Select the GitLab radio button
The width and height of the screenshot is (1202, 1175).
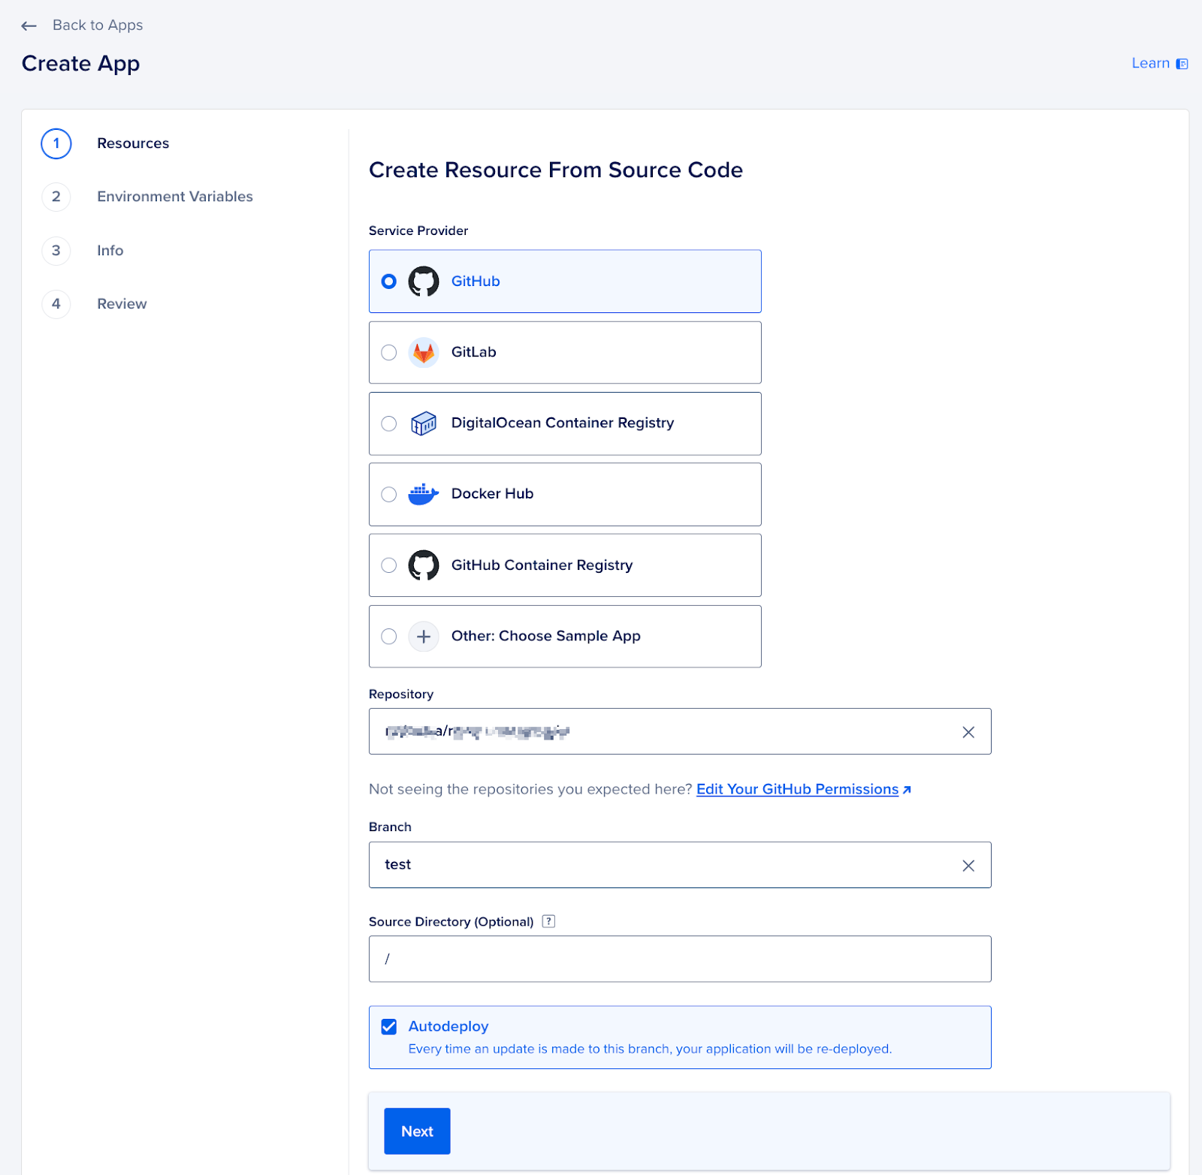pos(388,352)
